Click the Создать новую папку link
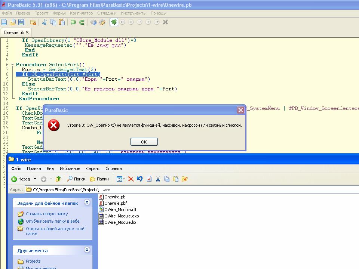The width and height of the screenshot is (359, 269). tap(47, 214)
